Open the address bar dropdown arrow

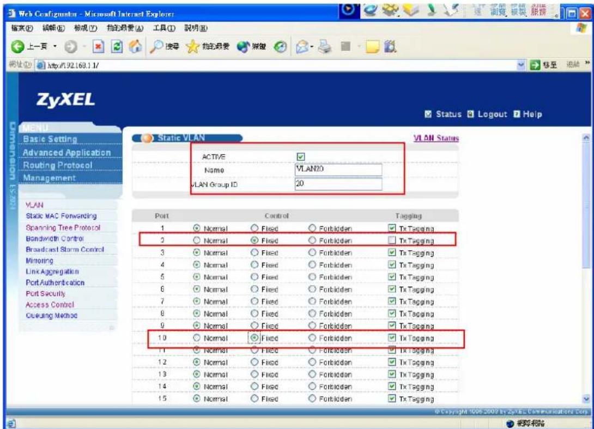[522, 65]
